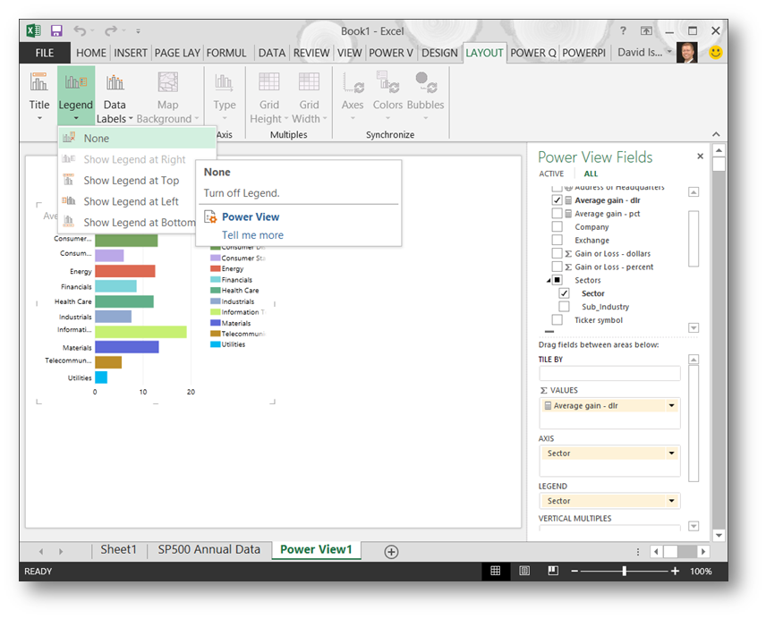Image resolution: width=766 pixels, height=619 pixels.
Task: Check Gain or Loss - percent field
Action: click(557, 267)
